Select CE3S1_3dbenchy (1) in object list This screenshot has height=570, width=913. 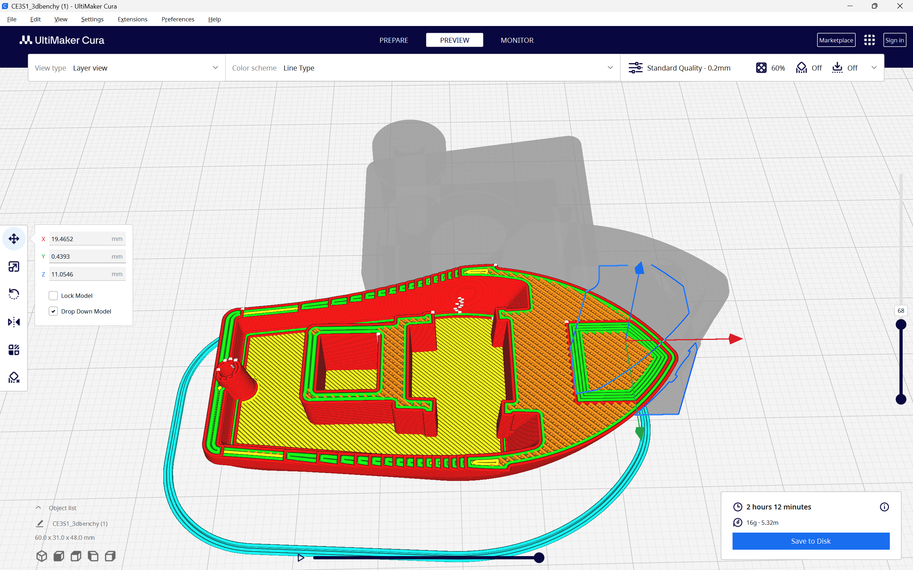point(80,524)
